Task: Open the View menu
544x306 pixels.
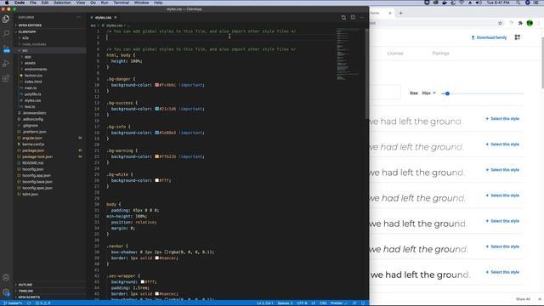Action: point(81,3)
